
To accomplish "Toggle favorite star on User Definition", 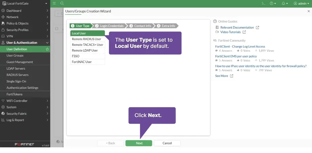I will pyautogui.click(x=47, y=49).
